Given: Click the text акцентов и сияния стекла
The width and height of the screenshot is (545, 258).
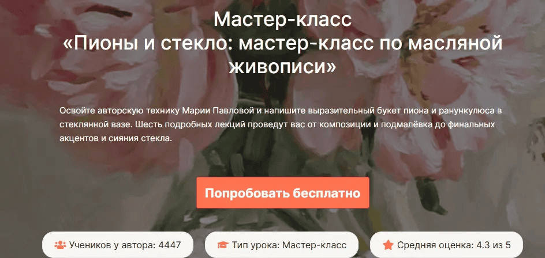Looking at the screenshot, I should coord(115,138).
